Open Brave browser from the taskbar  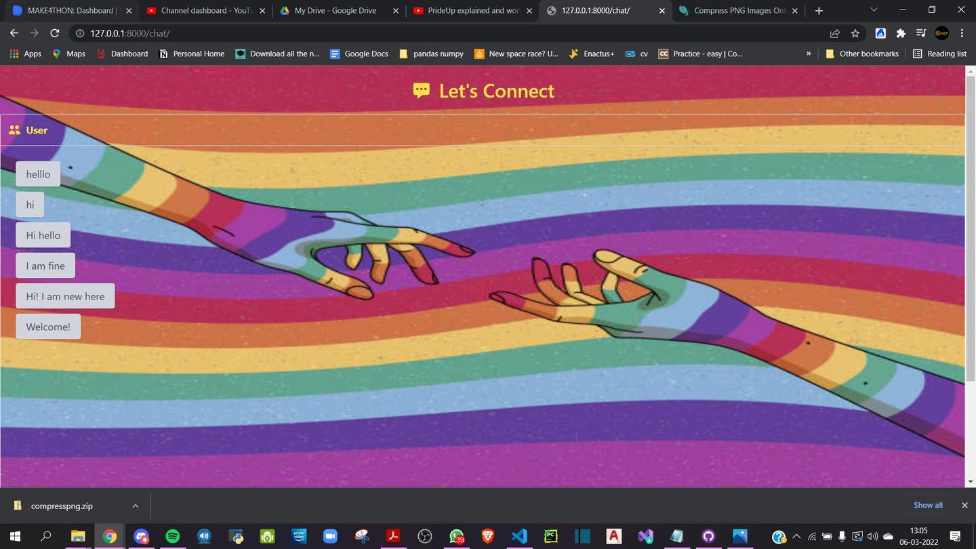pos(488,536)
